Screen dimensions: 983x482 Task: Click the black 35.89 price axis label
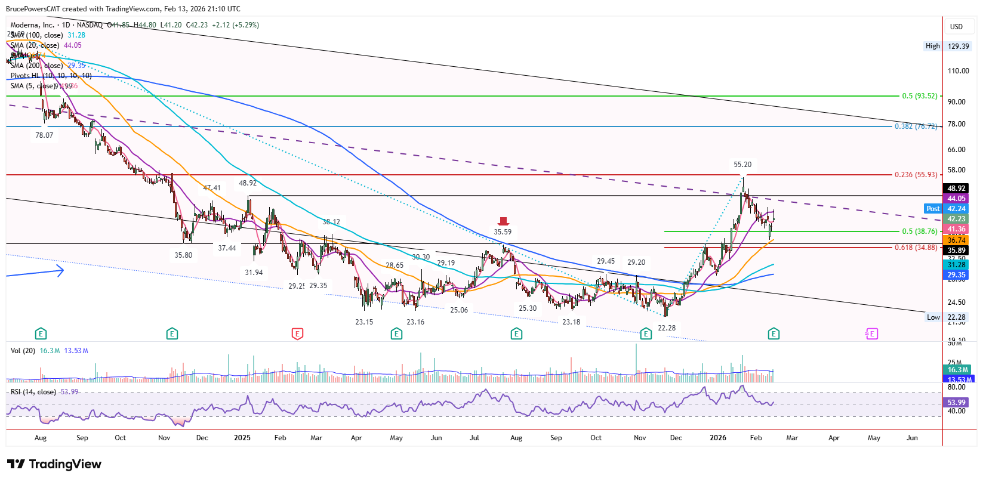pyautogui.click(x=956, y=251)
